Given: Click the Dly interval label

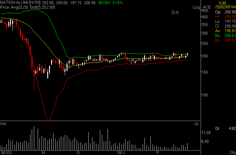Looking at the screenshot, I should (233, 153).
